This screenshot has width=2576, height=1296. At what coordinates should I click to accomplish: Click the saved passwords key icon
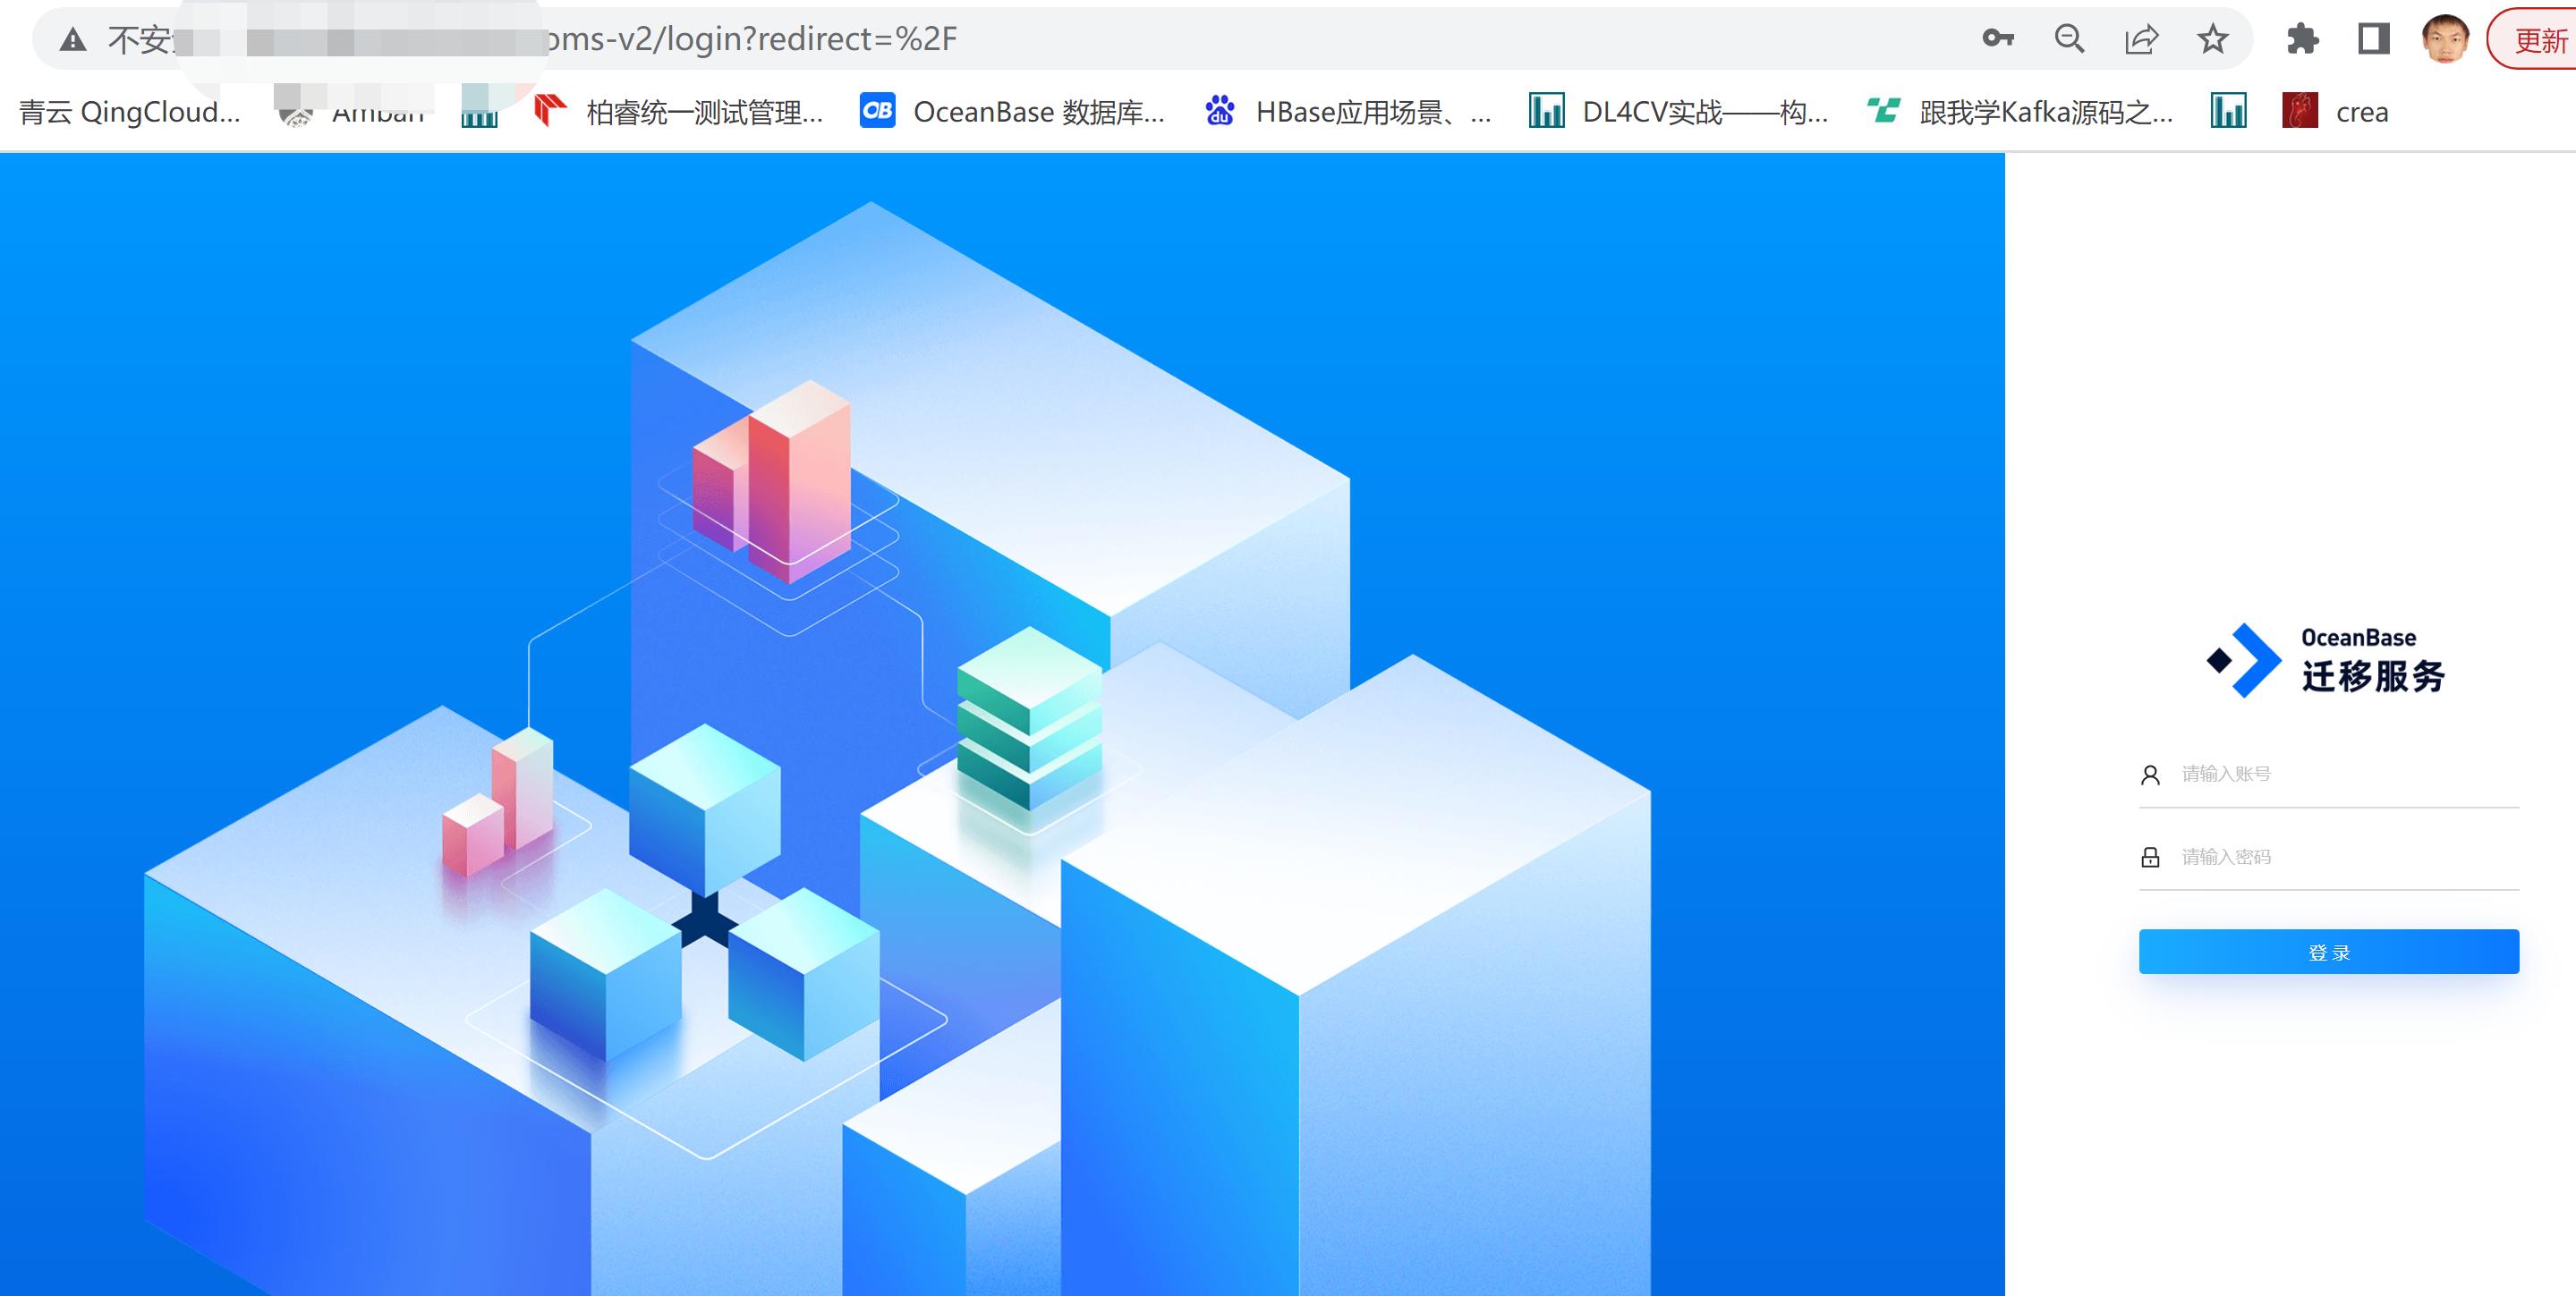click(x=1997, y=39)
